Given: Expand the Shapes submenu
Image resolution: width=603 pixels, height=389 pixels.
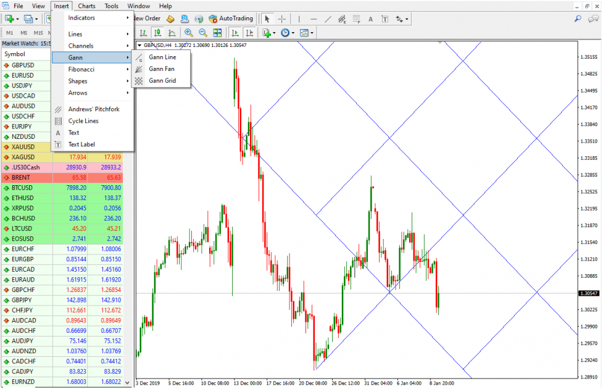Looking at the screenshot, I should pos(93,81).
